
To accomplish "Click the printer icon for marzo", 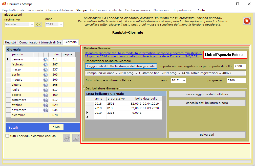I will [x=46, y=69].
